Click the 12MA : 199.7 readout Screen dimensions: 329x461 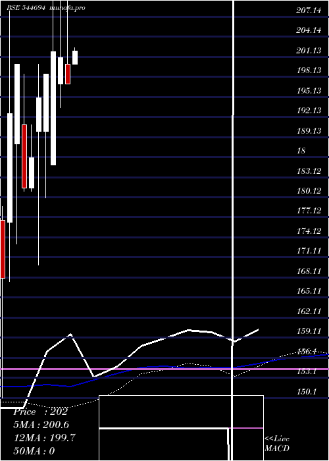click(45, 438)
